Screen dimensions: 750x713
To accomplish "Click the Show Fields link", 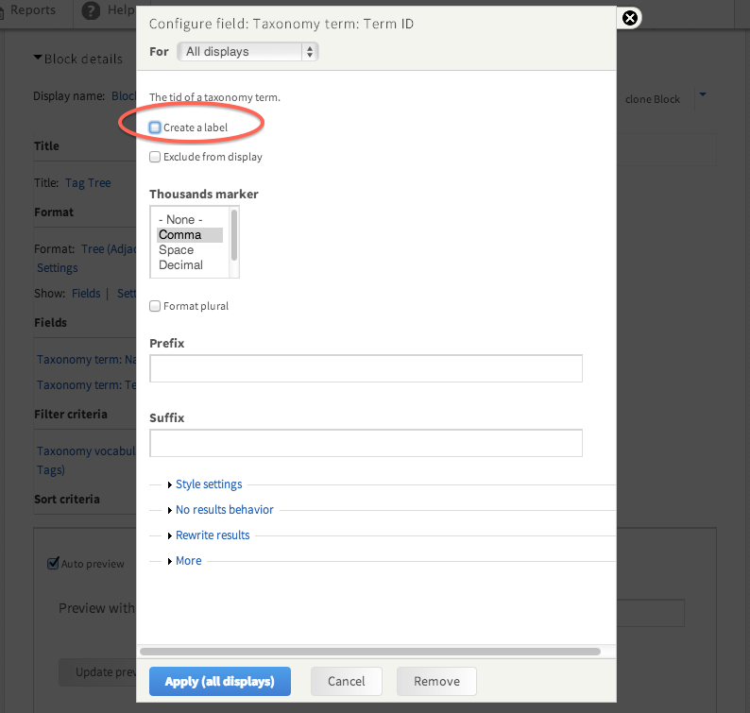I will pyautogui.click(x=86, y=293).
